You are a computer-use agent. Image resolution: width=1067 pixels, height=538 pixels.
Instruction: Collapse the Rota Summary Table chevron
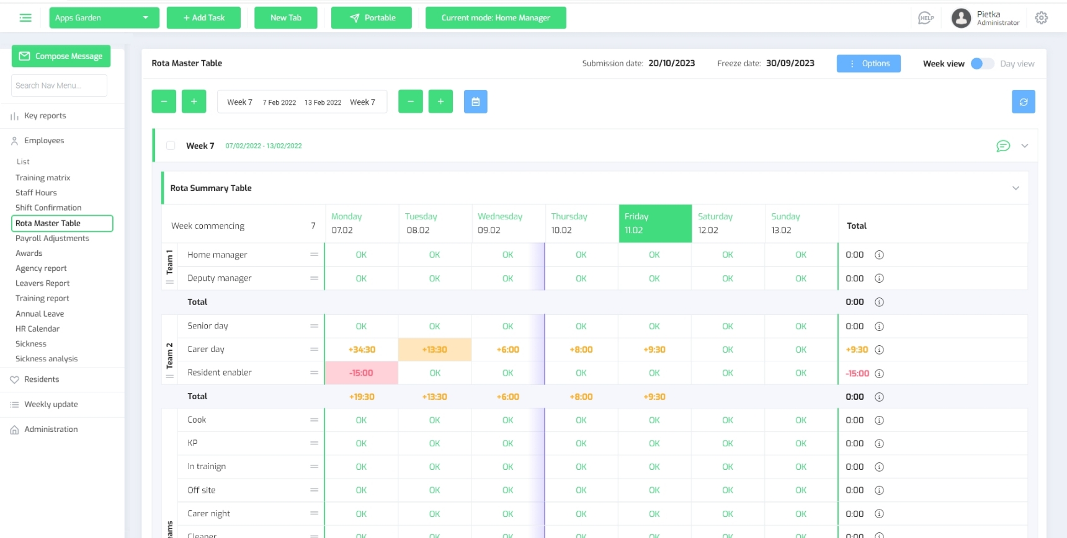[1016, 188]
